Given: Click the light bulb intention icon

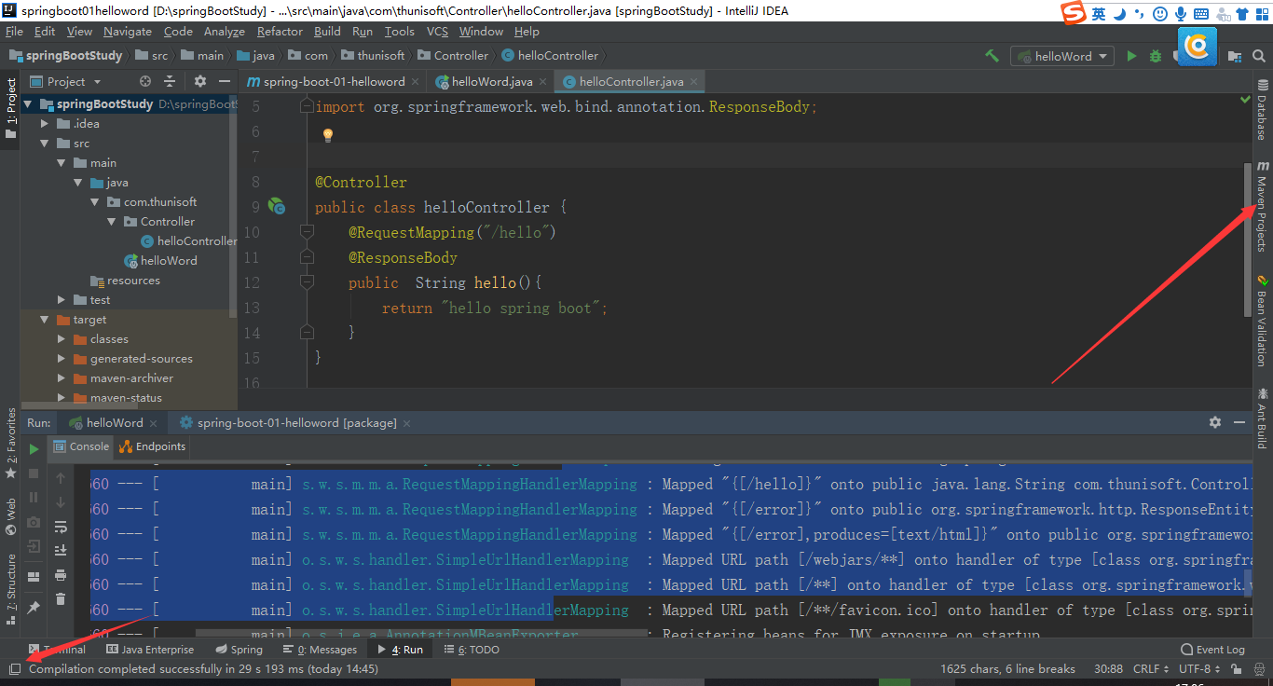Looking at the screenshot, I should (x=328, y=135).
